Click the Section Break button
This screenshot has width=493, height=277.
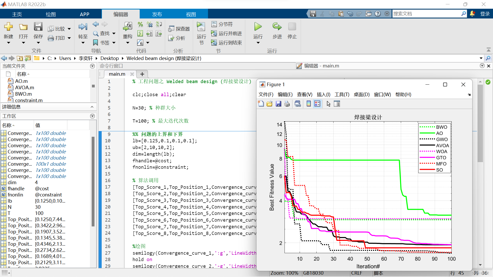tap(222, 24)
